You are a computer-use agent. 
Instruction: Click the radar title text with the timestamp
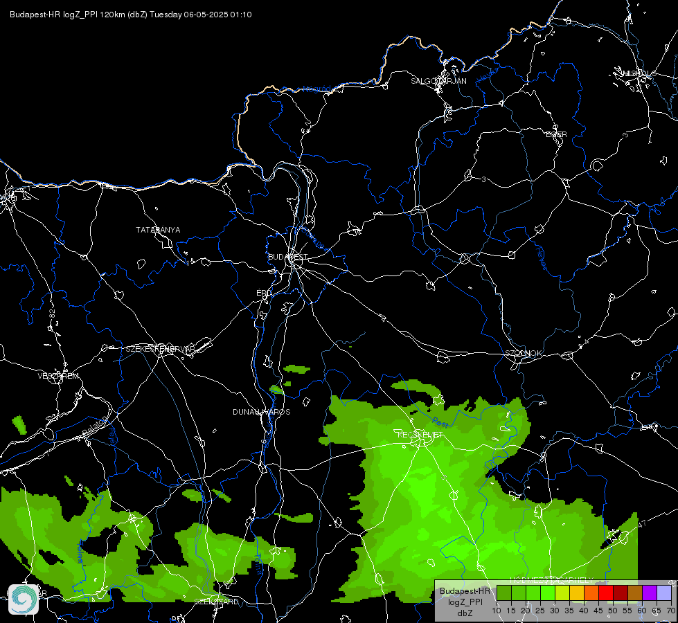[x=131, y=15]
